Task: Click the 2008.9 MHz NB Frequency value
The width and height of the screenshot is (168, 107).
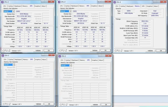Action: tap(155, 16)
